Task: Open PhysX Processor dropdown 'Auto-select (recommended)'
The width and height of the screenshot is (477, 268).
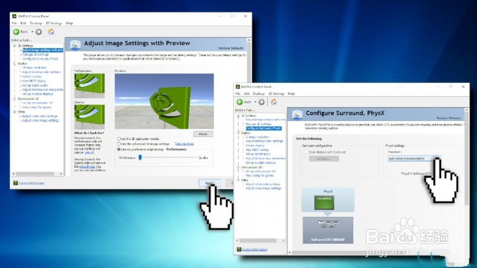Action: click(x=414, y=158)
